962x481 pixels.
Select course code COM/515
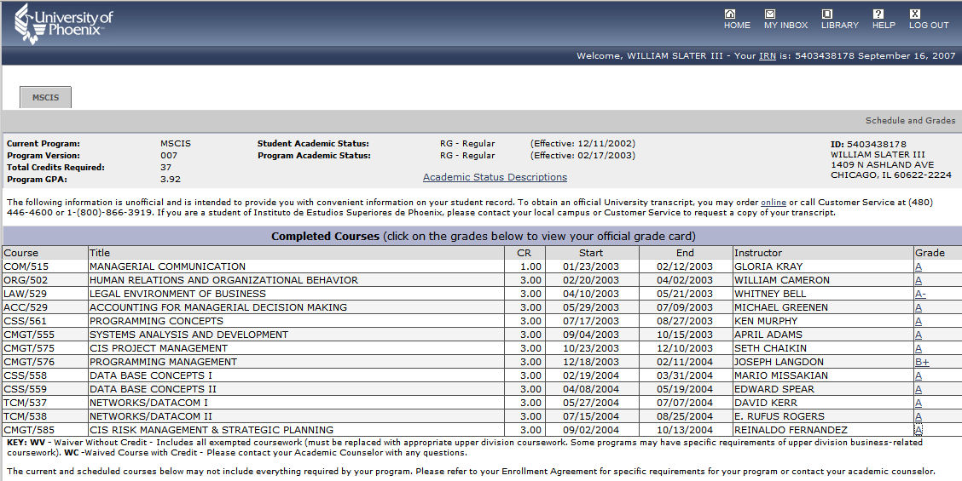tap(26, 266)
